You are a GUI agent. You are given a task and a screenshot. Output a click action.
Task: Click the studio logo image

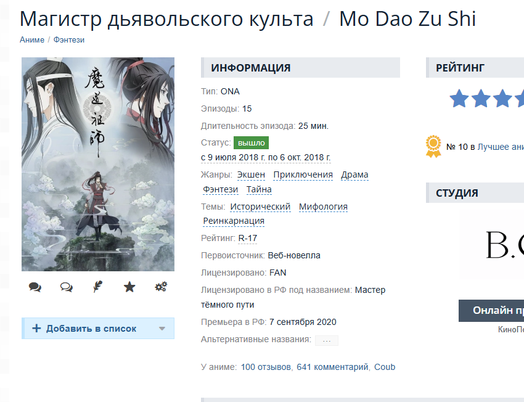[491, 245]
